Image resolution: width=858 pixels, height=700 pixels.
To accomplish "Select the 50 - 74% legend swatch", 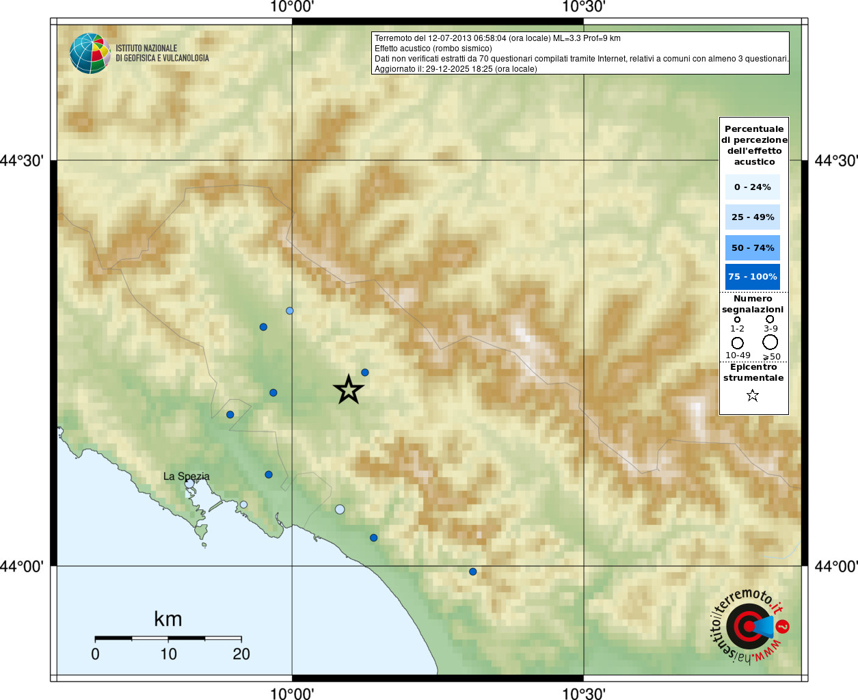I will 753,247.
